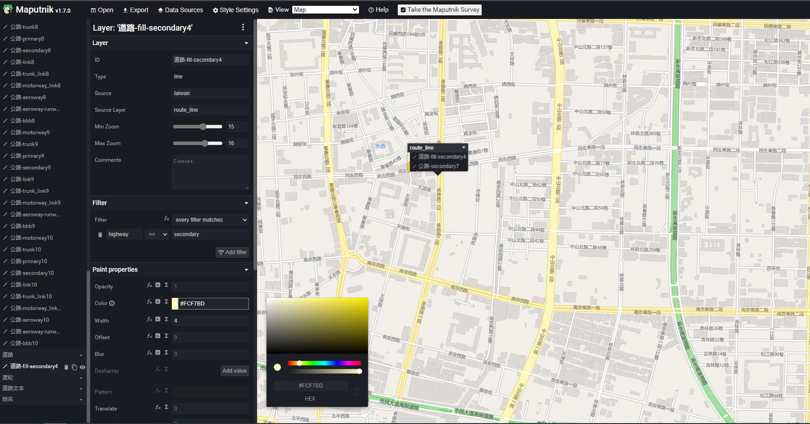Open the View map style dropdown
The height and width of the screenshot is (424, 810).
(x=325, y=9)
